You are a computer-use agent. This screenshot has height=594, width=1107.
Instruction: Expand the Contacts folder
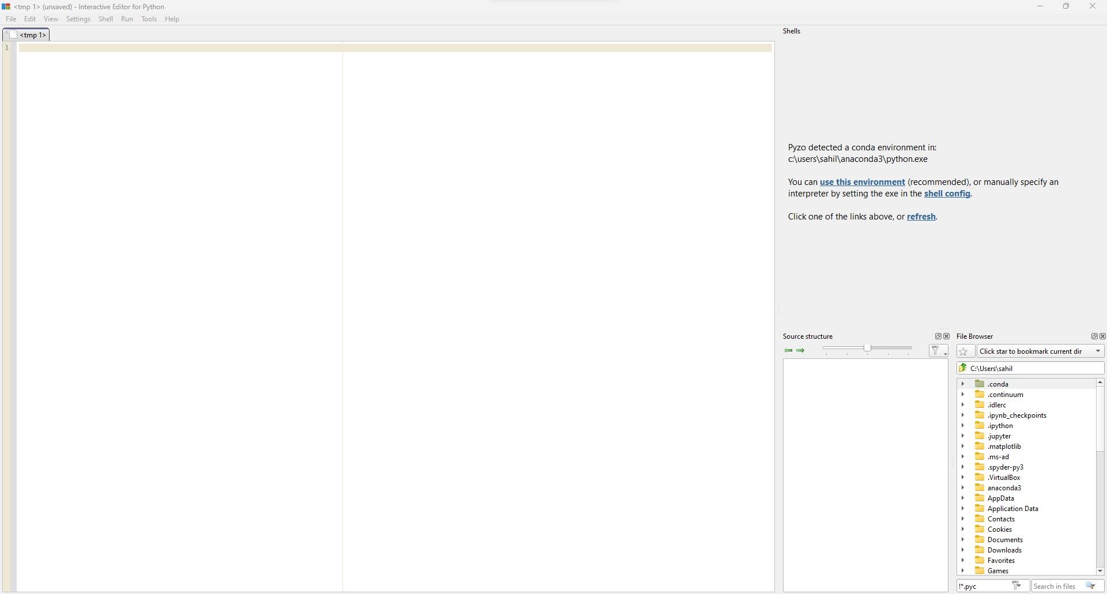962,519
